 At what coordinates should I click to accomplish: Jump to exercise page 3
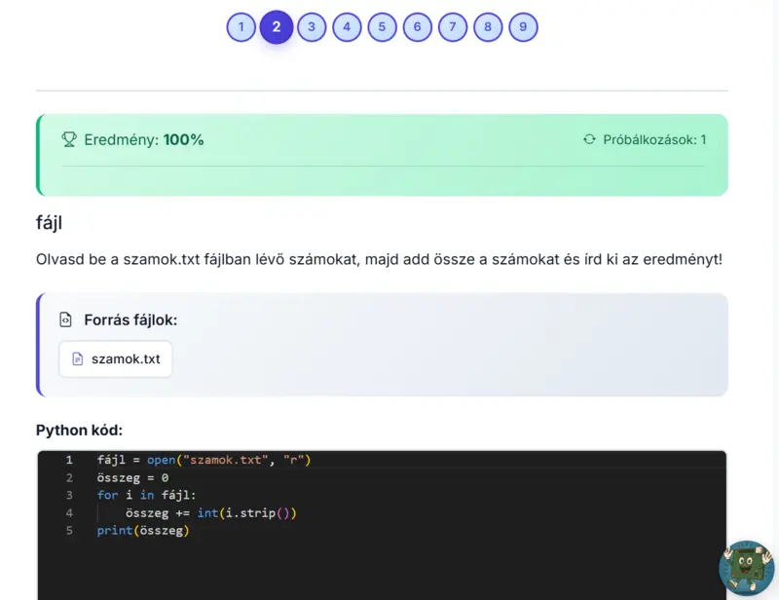(312, 27)
